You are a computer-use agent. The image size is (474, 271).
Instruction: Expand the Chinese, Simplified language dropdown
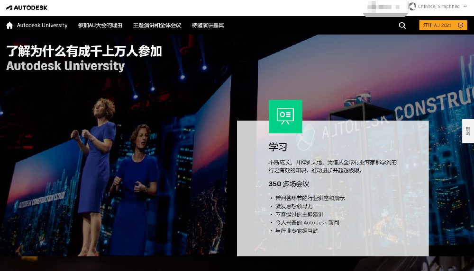pos(438,7)
